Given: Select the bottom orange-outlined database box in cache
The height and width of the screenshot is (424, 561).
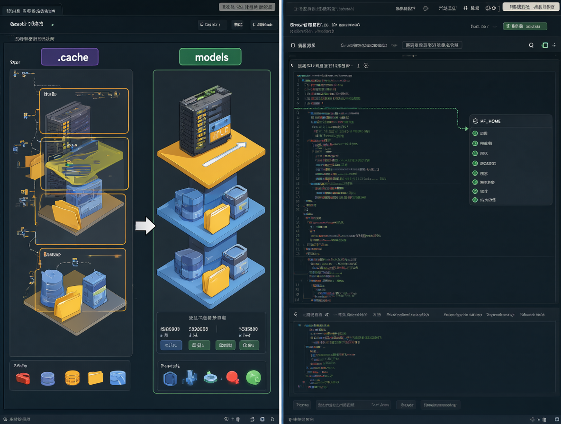Looking at the screenshot, I should (x=81, y=280).
